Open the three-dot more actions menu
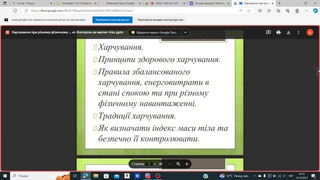 pos(298,32)
